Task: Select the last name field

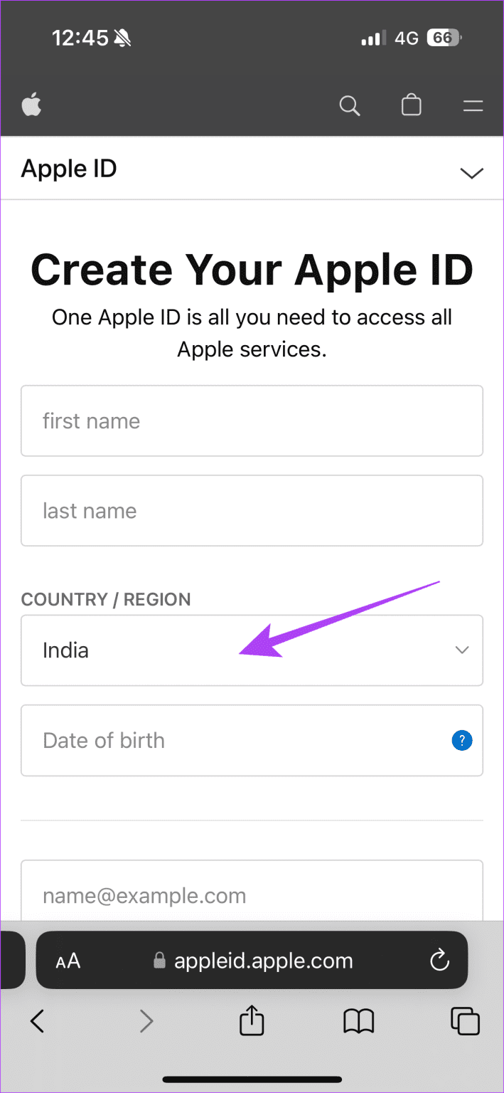Action: (x=252, y=510)
